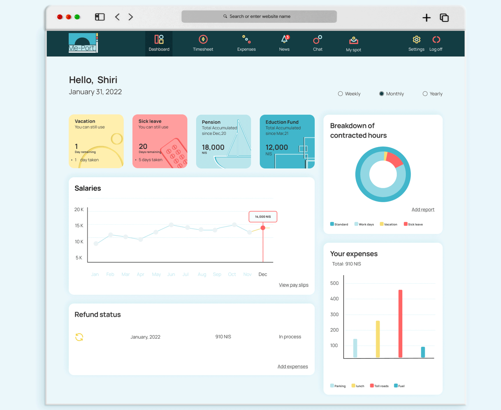This screenshot has width=501, height=410.
Task: Click the Add expenses link
Action: [293, 366]
